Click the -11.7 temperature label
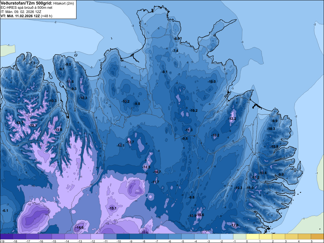Image resolution: width=324 pixels, height=243 pixels. [156, 182]
